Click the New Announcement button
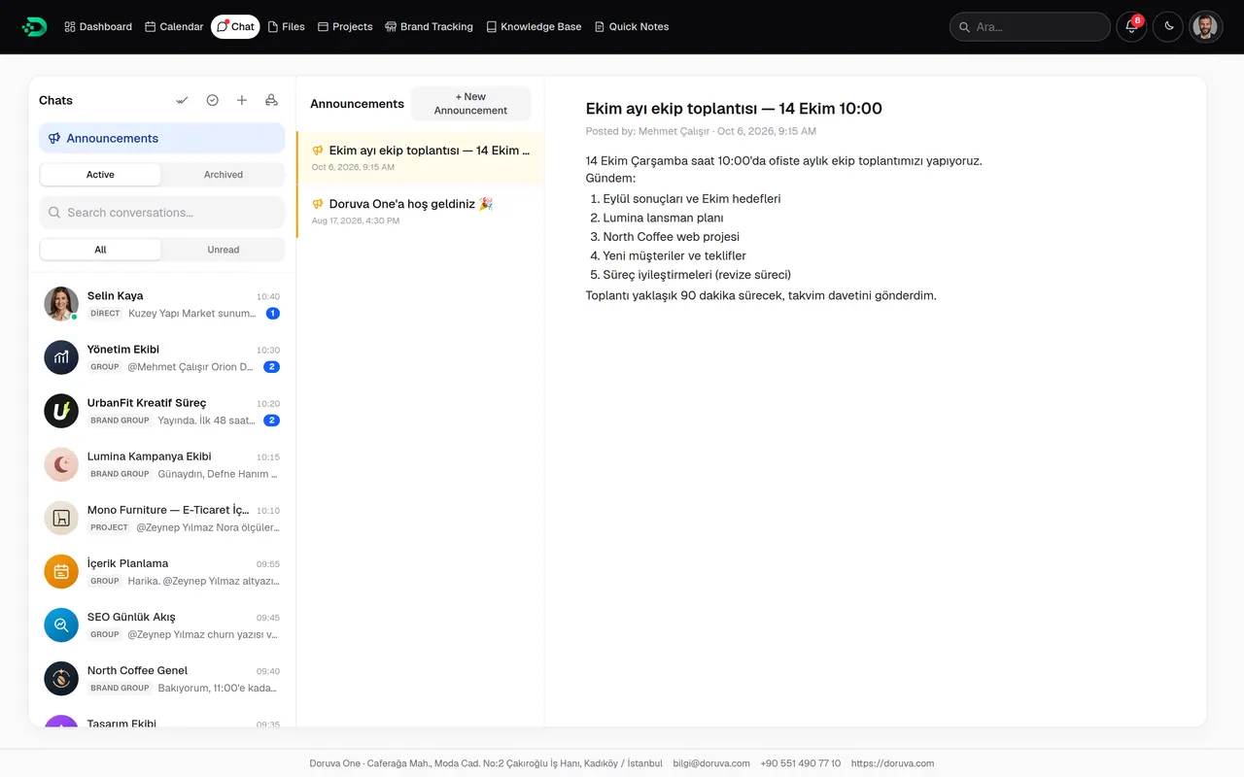 (x=471, y=104)
